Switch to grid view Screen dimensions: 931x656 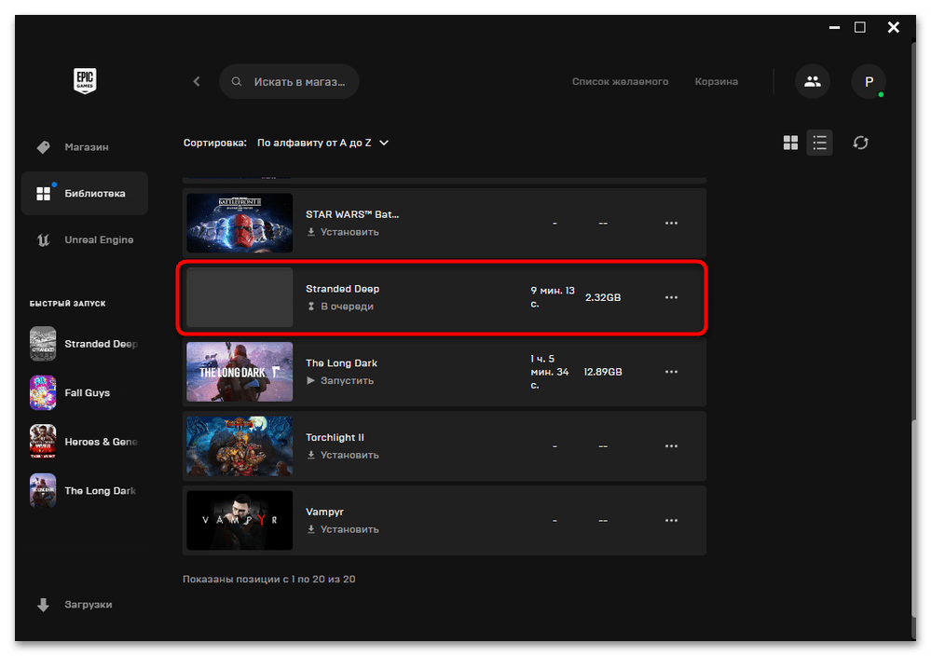click(x=790, y=143)
